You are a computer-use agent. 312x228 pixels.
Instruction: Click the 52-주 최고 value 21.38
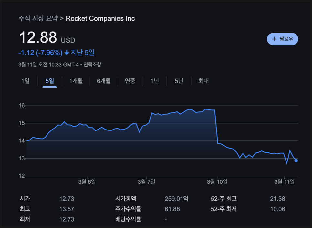point(277,199)
